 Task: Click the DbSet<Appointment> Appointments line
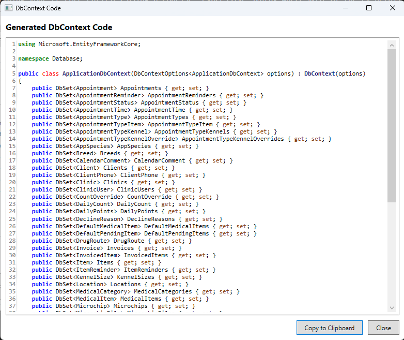pos(120,88)
